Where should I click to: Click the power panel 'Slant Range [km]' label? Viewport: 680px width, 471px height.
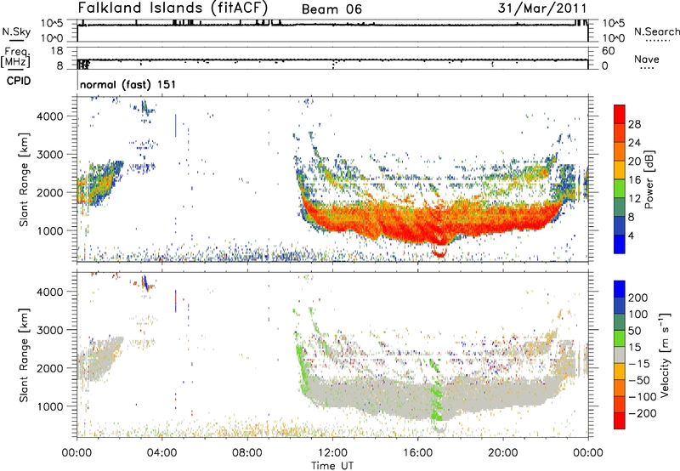pos(24,179)
